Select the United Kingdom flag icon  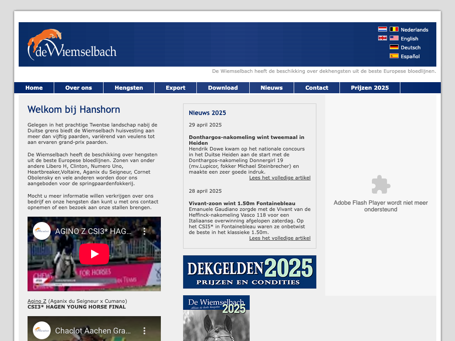coord(382,38)
